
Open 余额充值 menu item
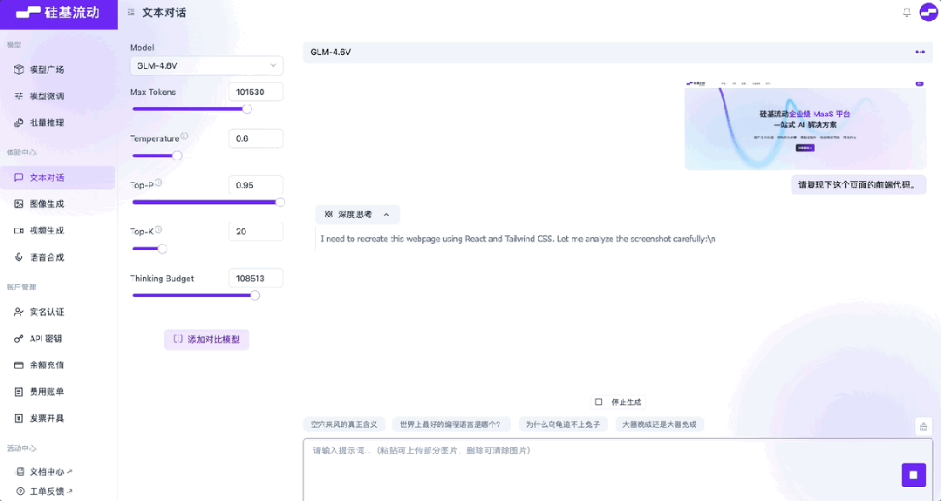click(x=58, y=365)
